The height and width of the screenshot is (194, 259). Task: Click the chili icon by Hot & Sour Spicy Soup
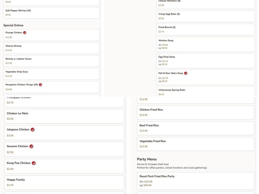tap(186, 73)
